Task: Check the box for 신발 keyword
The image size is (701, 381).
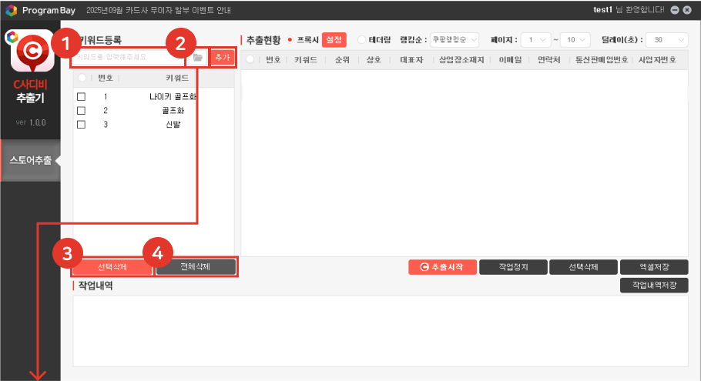Action: [81, 125]
